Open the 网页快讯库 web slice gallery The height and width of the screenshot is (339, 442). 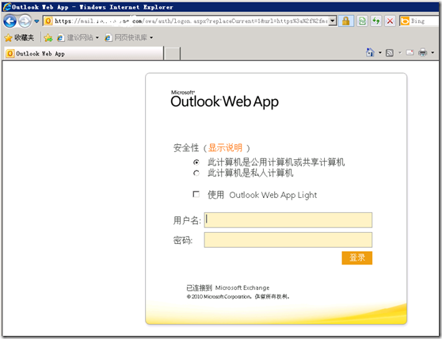(x=126, y=37)
